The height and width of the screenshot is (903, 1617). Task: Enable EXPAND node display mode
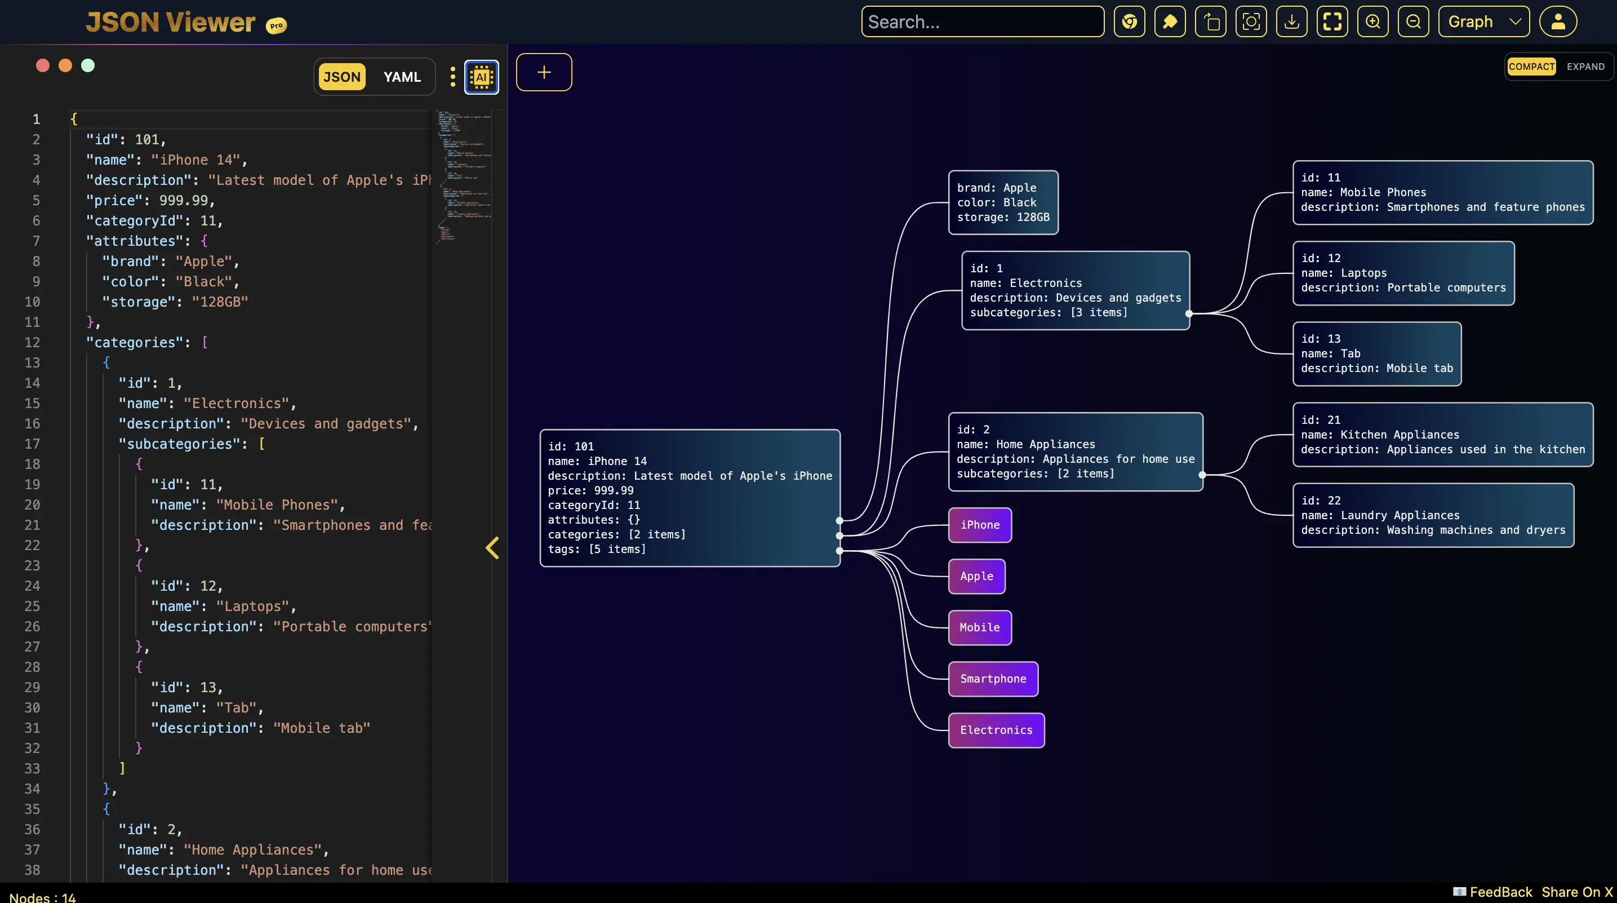point(1585,66)
